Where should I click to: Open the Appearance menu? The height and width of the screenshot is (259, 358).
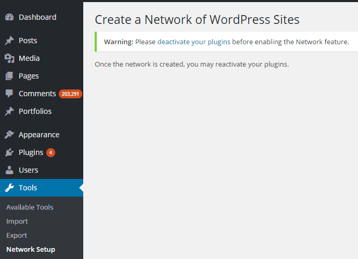coord(39,135)
